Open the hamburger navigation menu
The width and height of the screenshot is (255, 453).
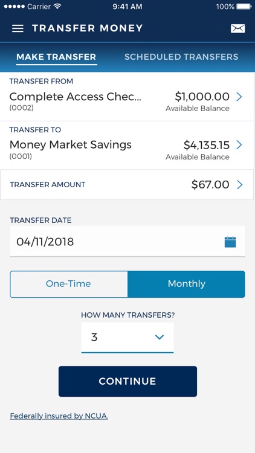[18, 28]
